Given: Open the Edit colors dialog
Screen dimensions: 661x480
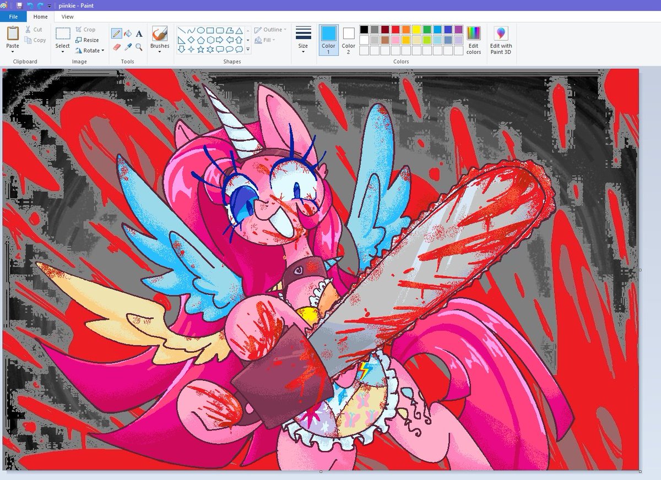Looking at the screenshot, I should (x=473, y=40).
